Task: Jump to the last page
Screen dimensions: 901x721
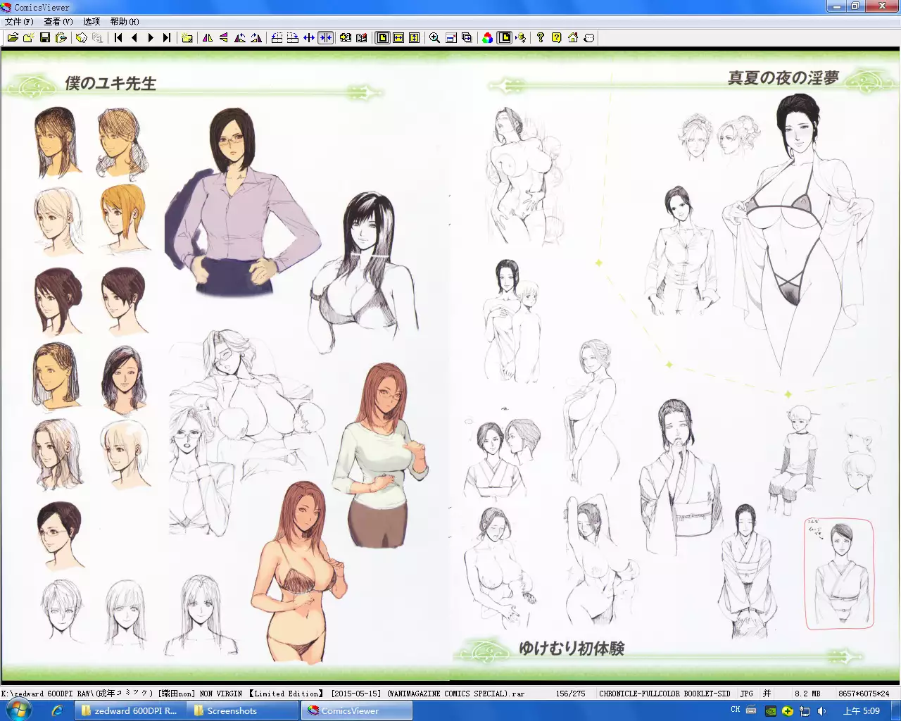Action: [167, 38]
